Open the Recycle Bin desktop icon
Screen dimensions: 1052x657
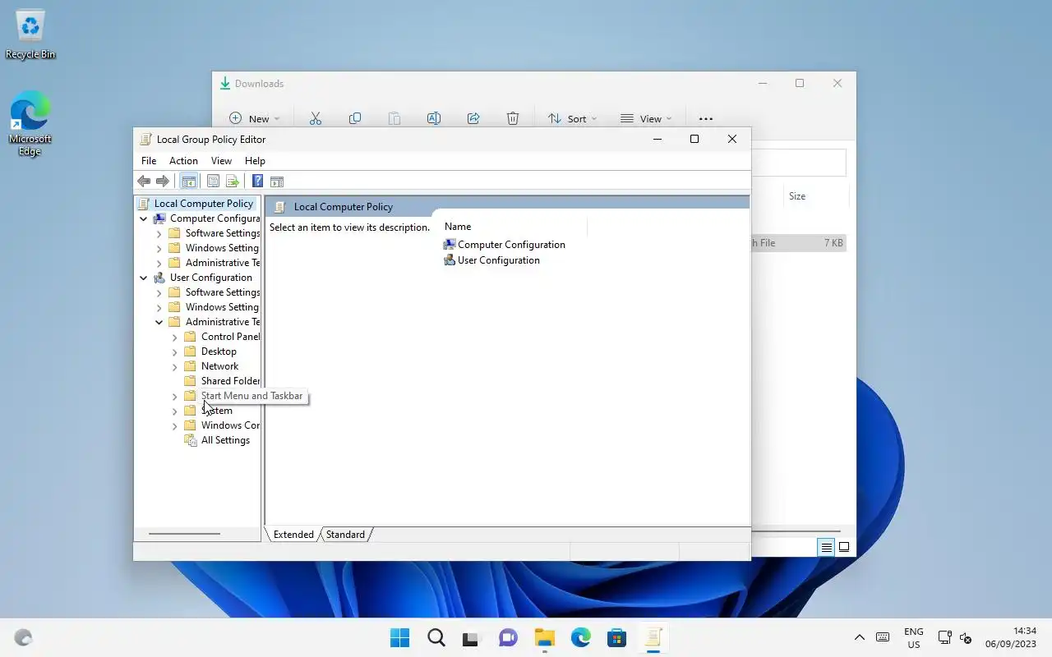click(30, 35)
